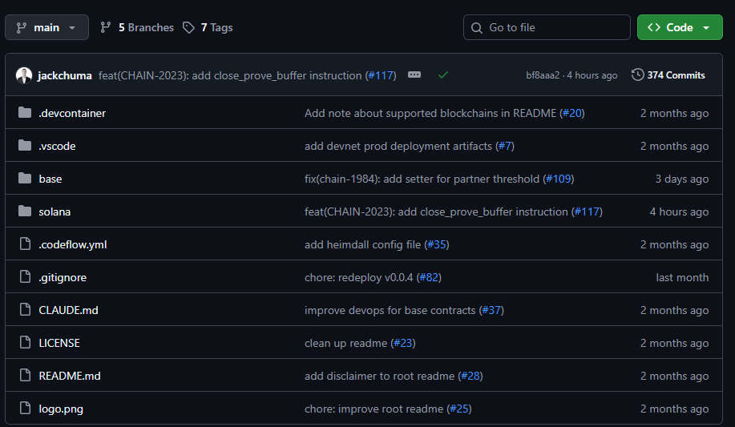Click the search magnifier icon in Go to file
Image resolution: width=735 pixels, height=427 pixels.
click(x=477, y=28)
